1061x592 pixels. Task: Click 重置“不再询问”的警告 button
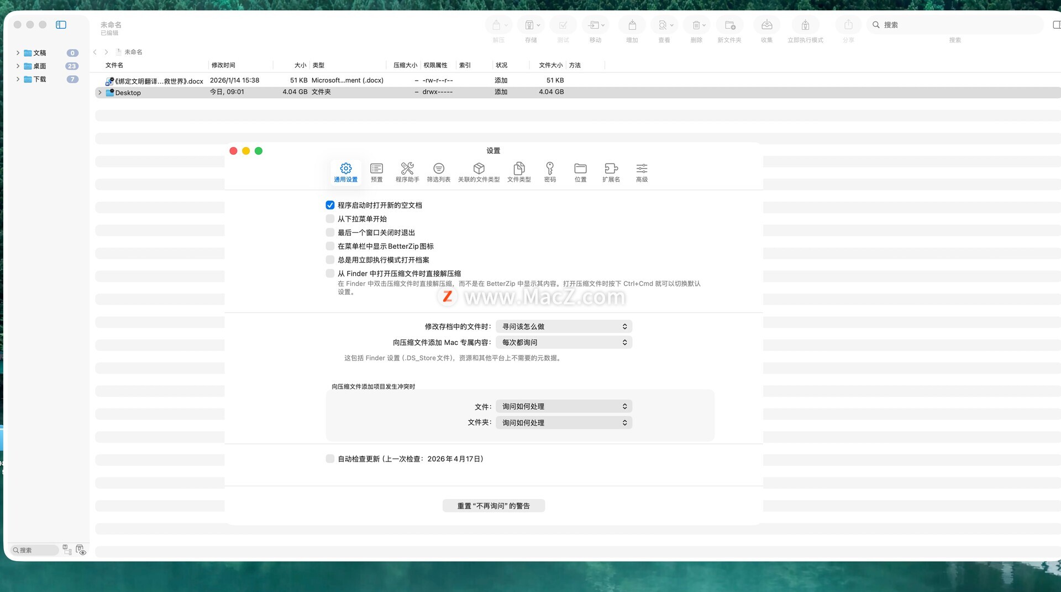[493, 506]
